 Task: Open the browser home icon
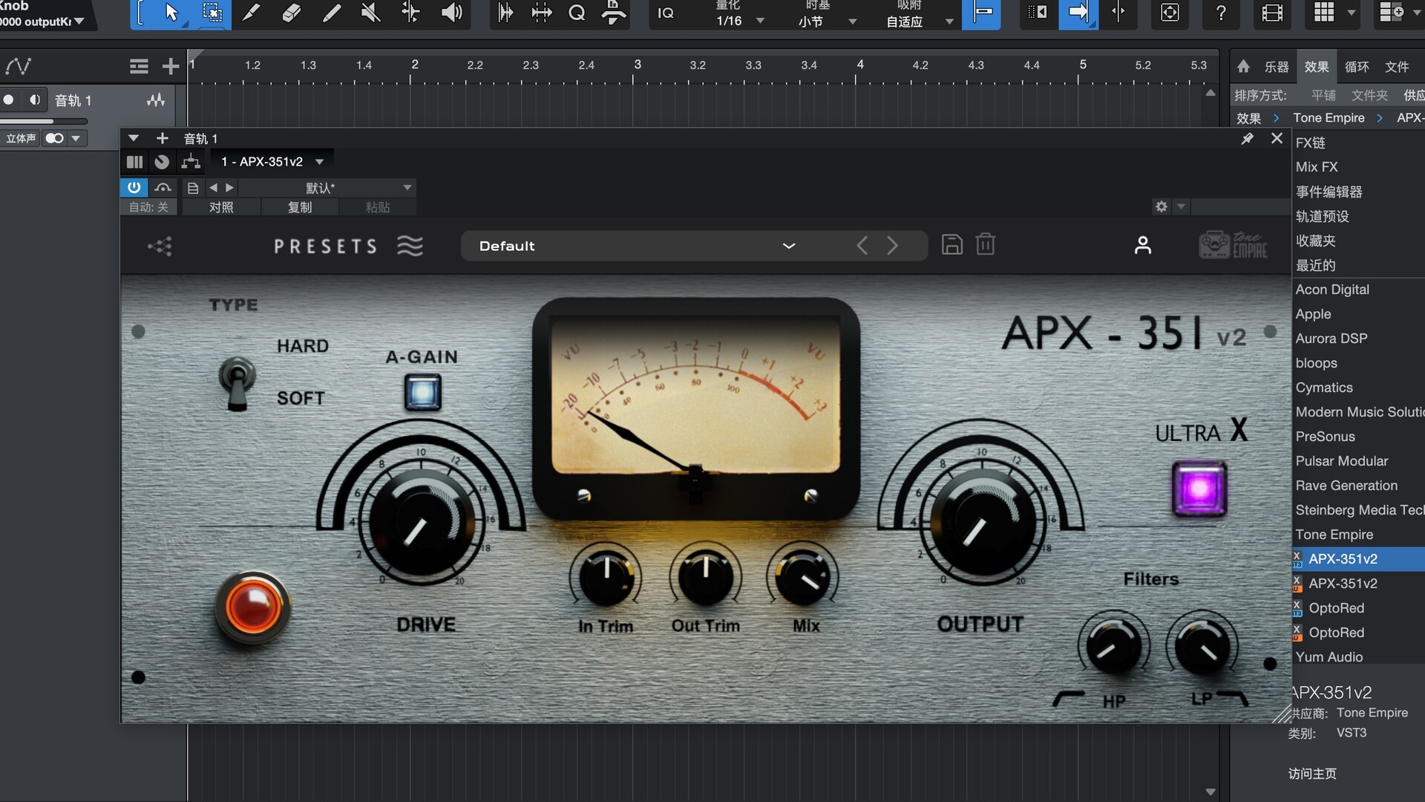(1243, 67)
